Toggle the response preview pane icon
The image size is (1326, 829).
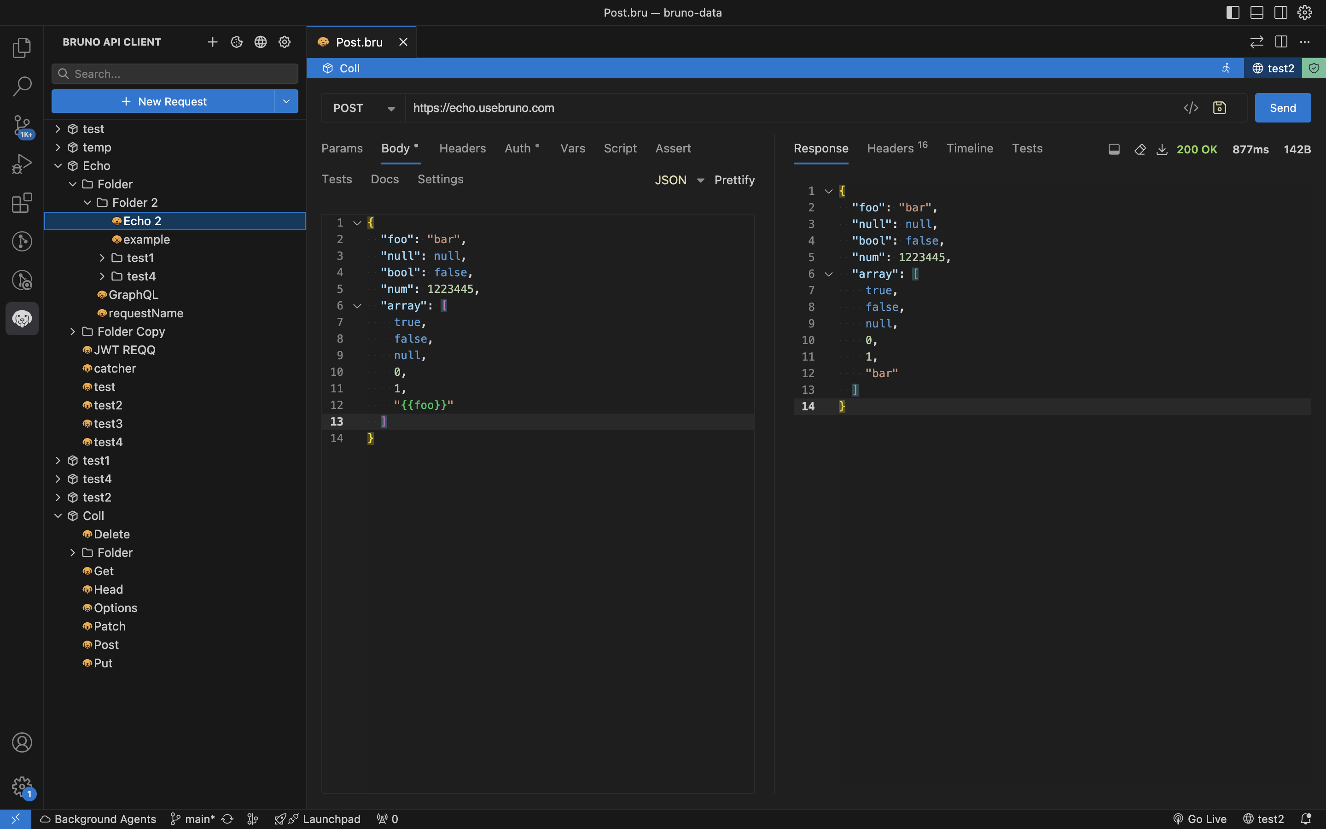pyautogui.click(x=1114, y=149)
